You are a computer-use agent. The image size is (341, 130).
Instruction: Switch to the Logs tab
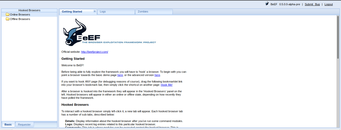tap(116, 12)
